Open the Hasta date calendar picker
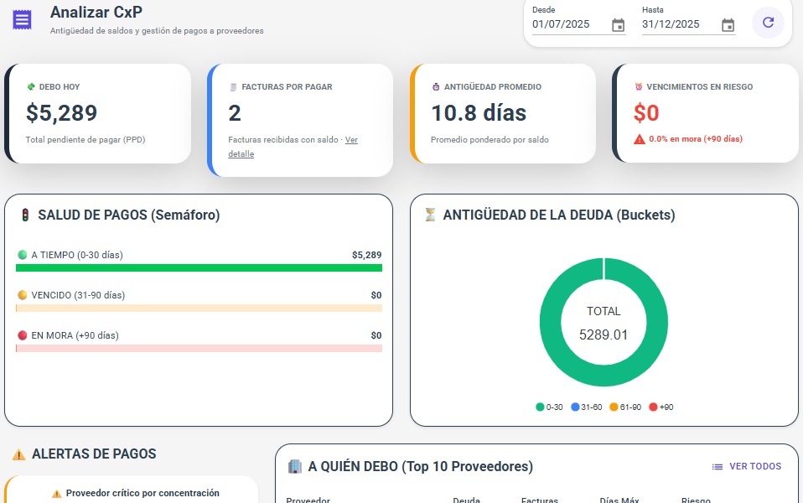This screenshot has height=503, width=803. 728,25
